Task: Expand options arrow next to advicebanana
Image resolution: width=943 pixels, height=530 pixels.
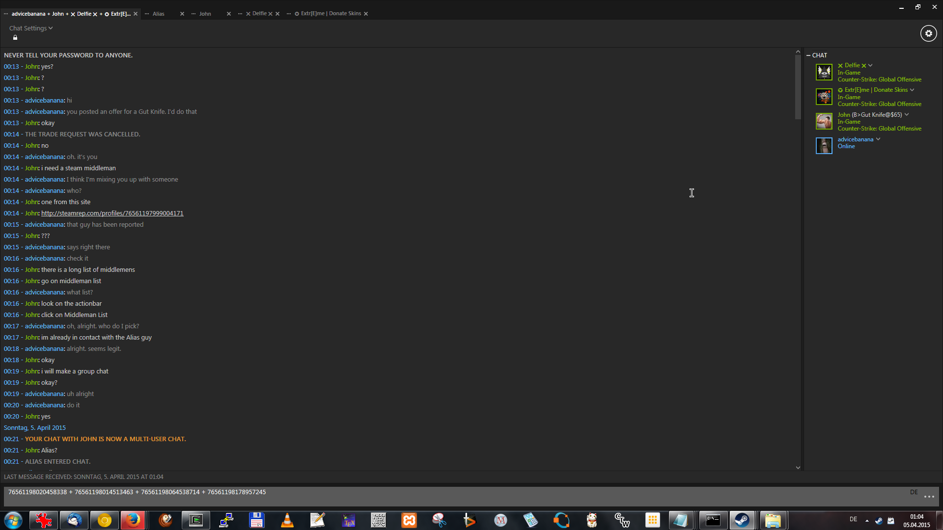Action: click(x=878, y=139)
